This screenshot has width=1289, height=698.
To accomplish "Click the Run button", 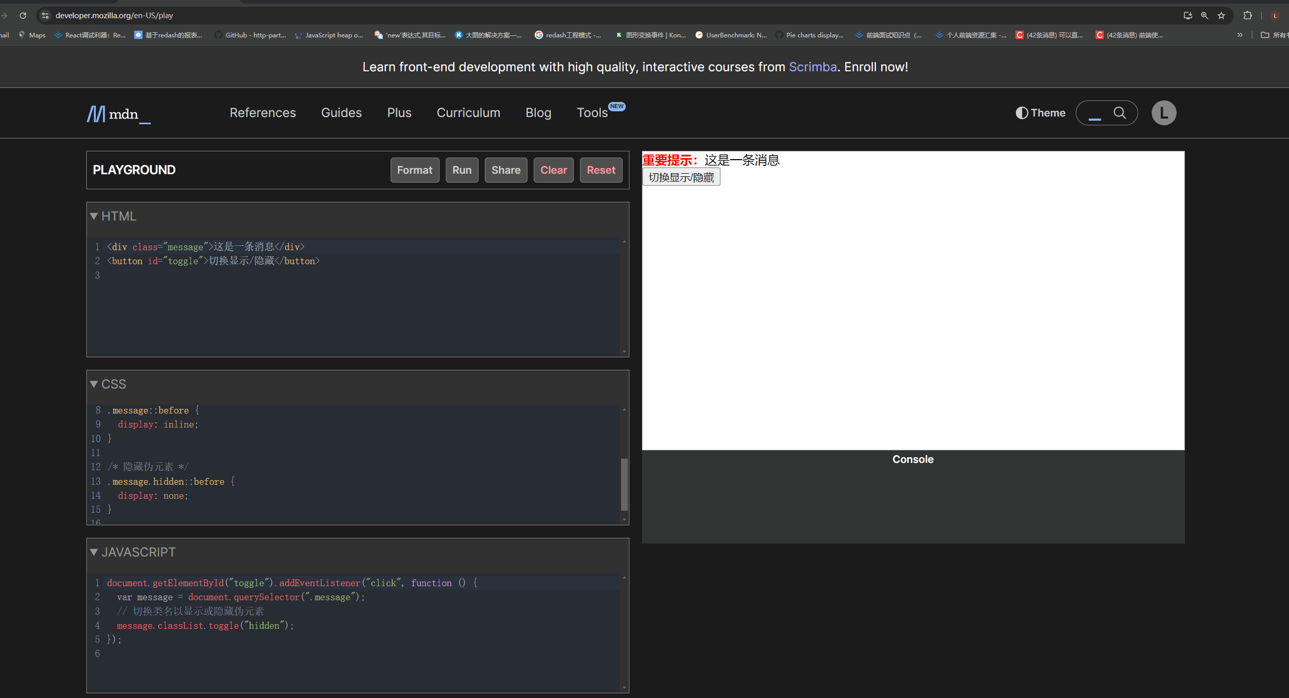I will pyautogui.click(x=461, y=170).
